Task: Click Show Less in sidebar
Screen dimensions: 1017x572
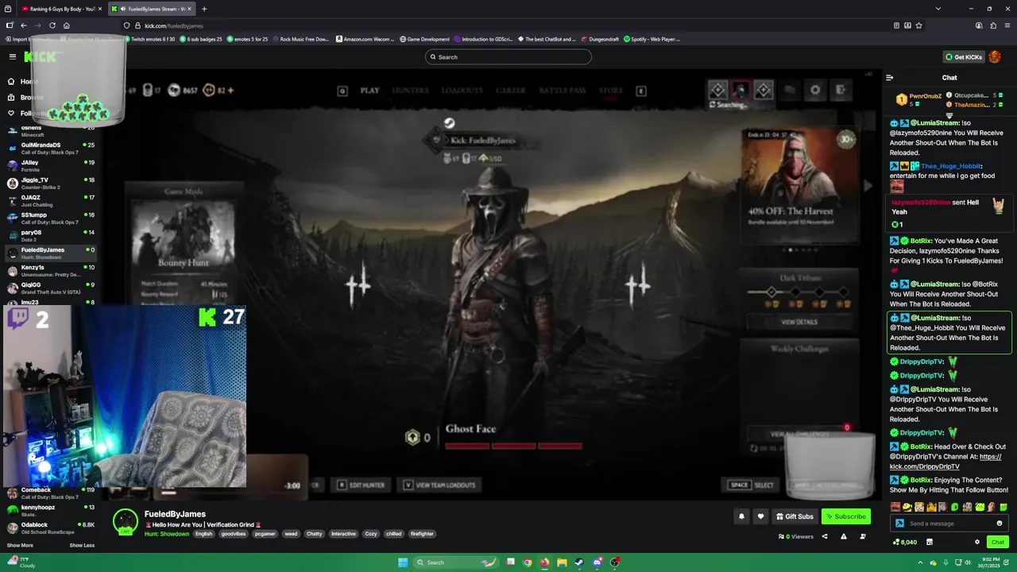Action: click(82, 545)
